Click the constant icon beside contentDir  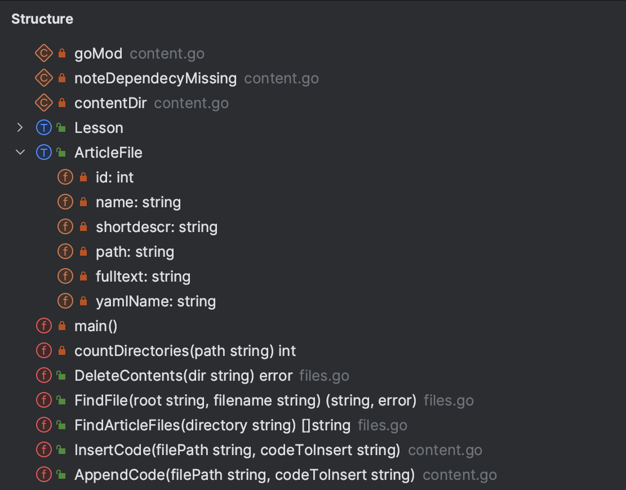pos(45,103)
